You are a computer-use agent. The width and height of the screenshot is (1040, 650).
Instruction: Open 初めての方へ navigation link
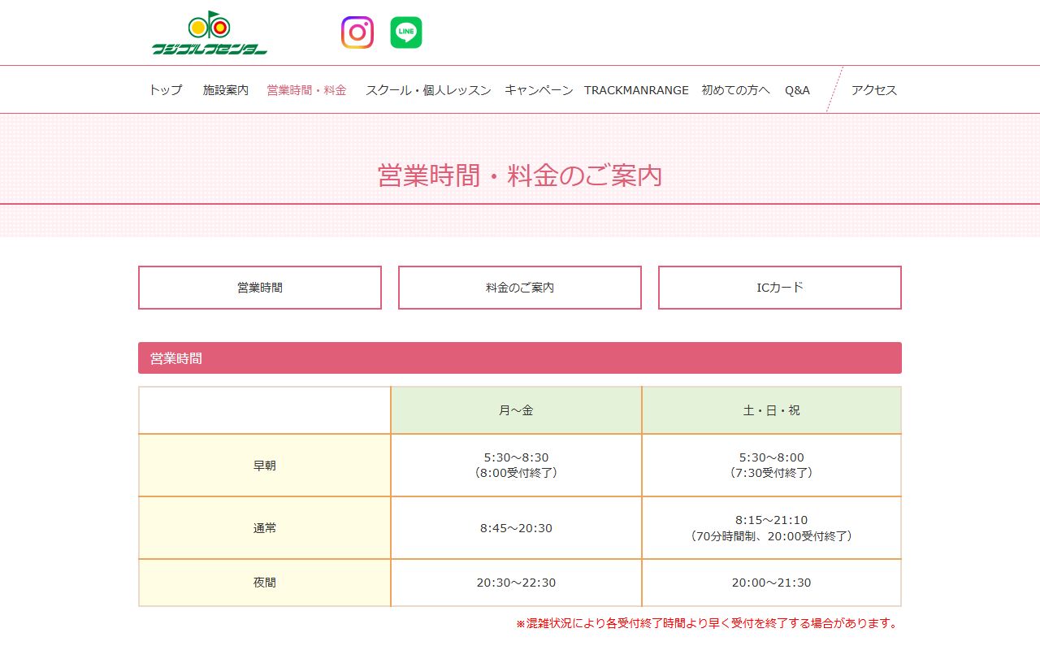click(735, 90)
